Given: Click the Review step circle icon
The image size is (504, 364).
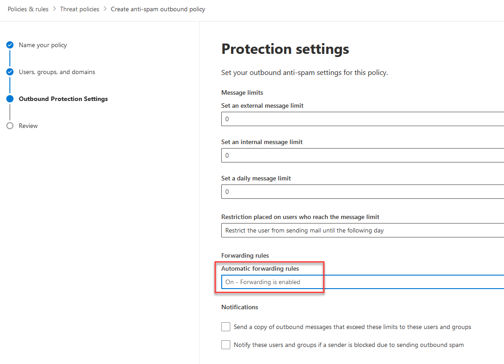Looking at the screenshot, I should 10,126.
